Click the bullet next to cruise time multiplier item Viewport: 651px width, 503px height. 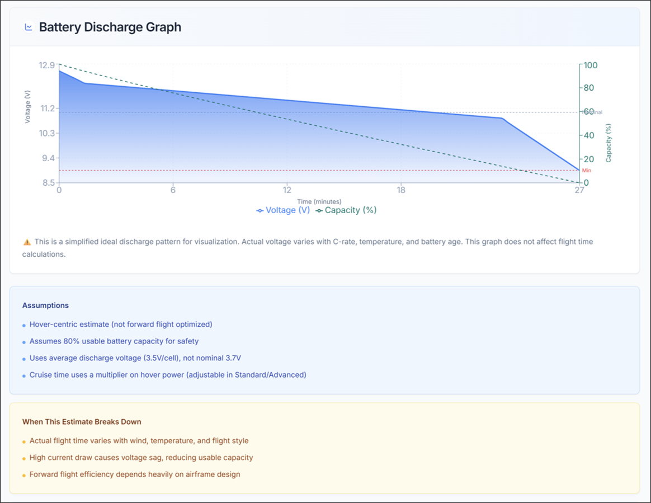point(23,375)
